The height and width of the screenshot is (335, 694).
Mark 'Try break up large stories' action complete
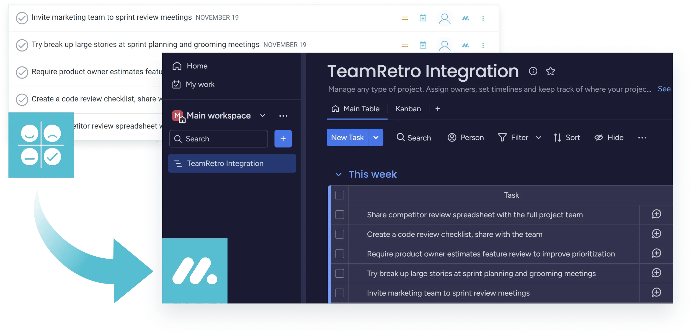tap(22, 45)
